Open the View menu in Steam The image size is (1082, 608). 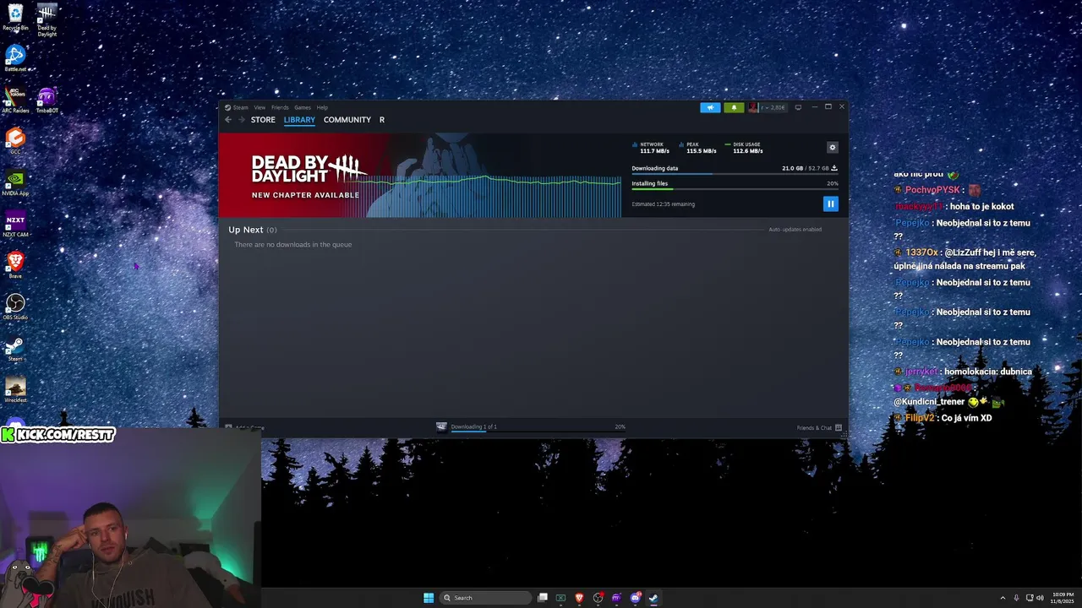tap(260, 107)
